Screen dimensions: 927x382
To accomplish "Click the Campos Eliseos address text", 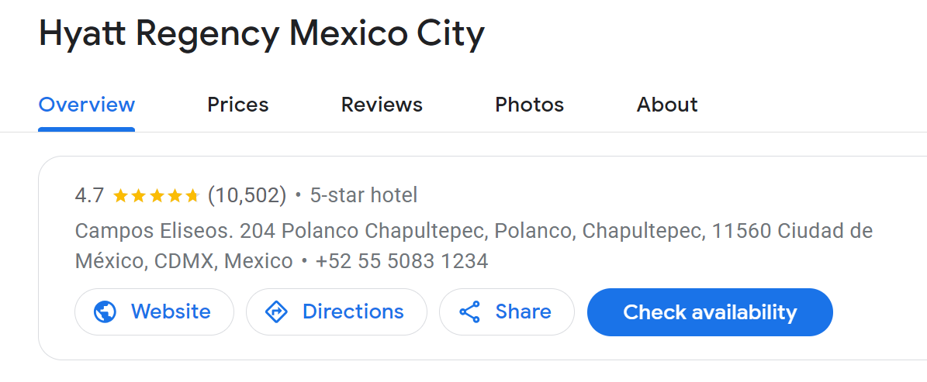I will tap(473, 246).
